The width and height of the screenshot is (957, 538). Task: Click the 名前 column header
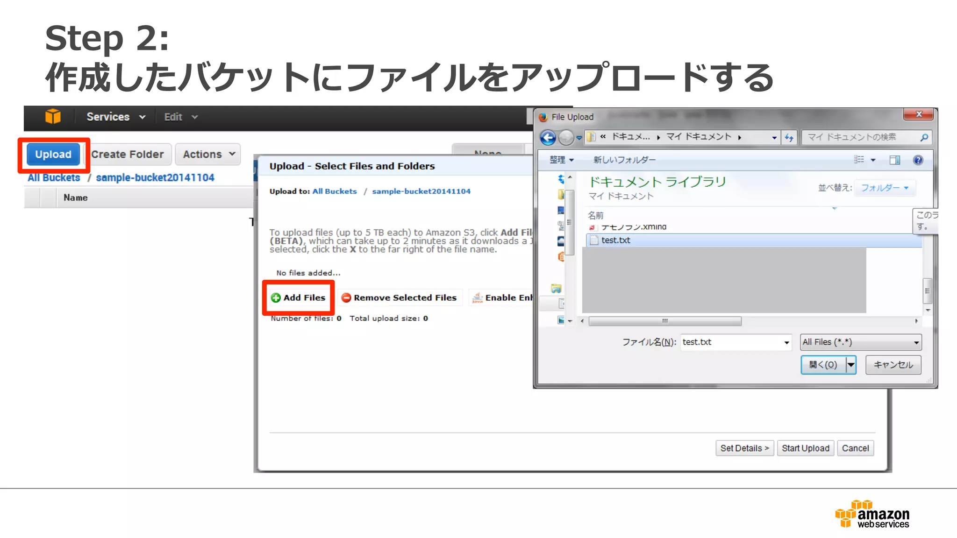point(596,215)
